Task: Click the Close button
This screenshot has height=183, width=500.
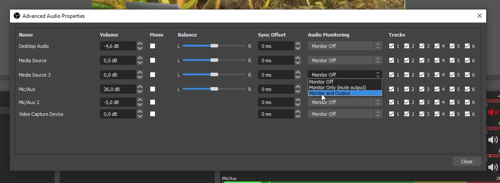Action: pyautogui.click(x=467, y=161)
